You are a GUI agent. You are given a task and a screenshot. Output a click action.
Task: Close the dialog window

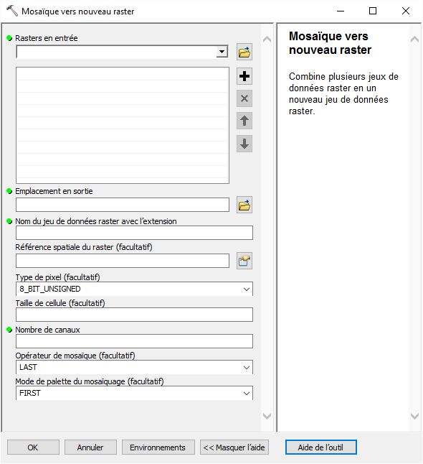(406, 11)
